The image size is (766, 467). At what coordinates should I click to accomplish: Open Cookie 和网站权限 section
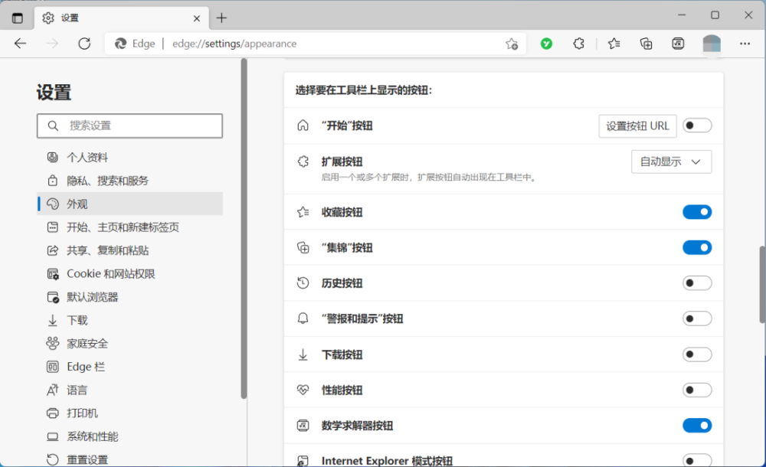(130, 273)
